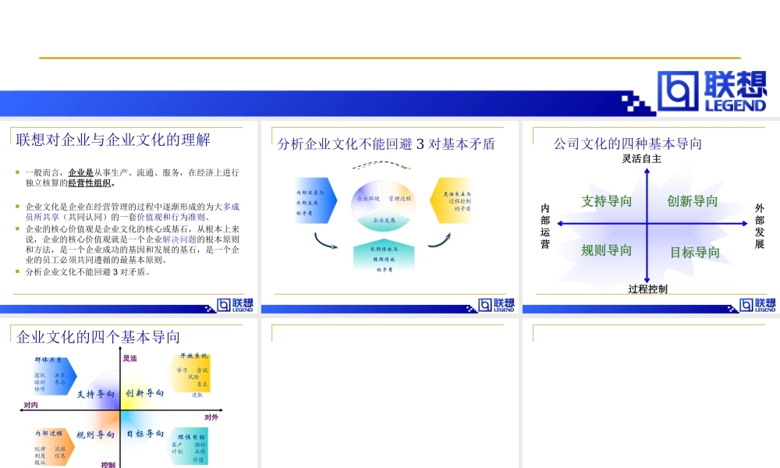Click the yellow 开放系统 shape

[x=190, y=374]
